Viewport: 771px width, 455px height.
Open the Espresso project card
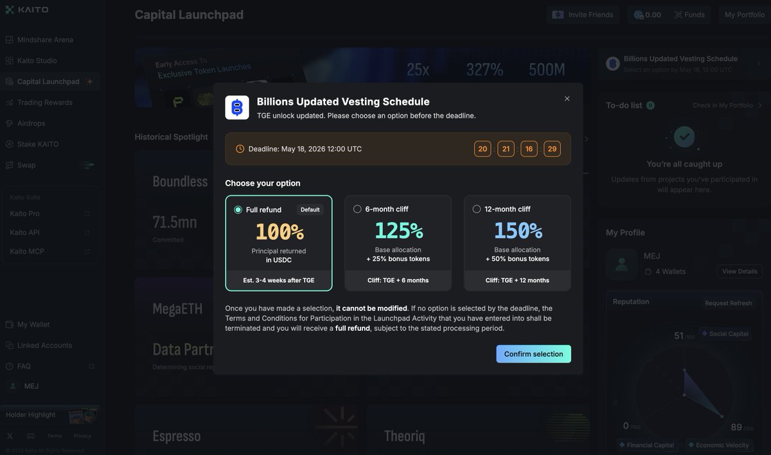coord(247,429)
